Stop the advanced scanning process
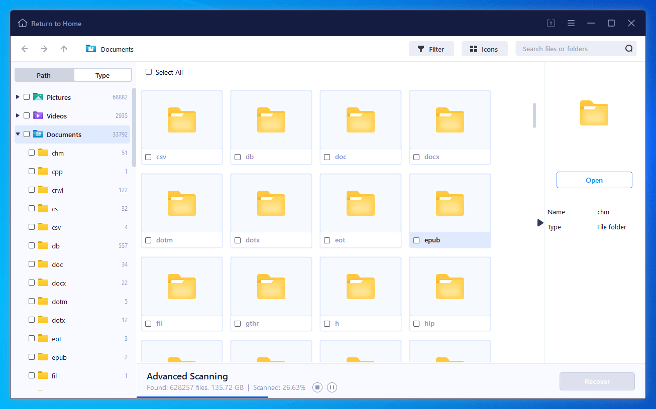656x409 pixels. tap(317, 387)
